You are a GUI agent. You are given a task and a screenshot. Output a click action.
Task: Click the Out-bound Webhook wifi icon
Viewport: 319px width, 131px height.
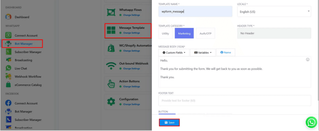point(111,66)
